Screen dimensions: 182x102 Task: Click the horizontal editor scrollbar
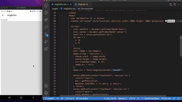coord(113,96)
